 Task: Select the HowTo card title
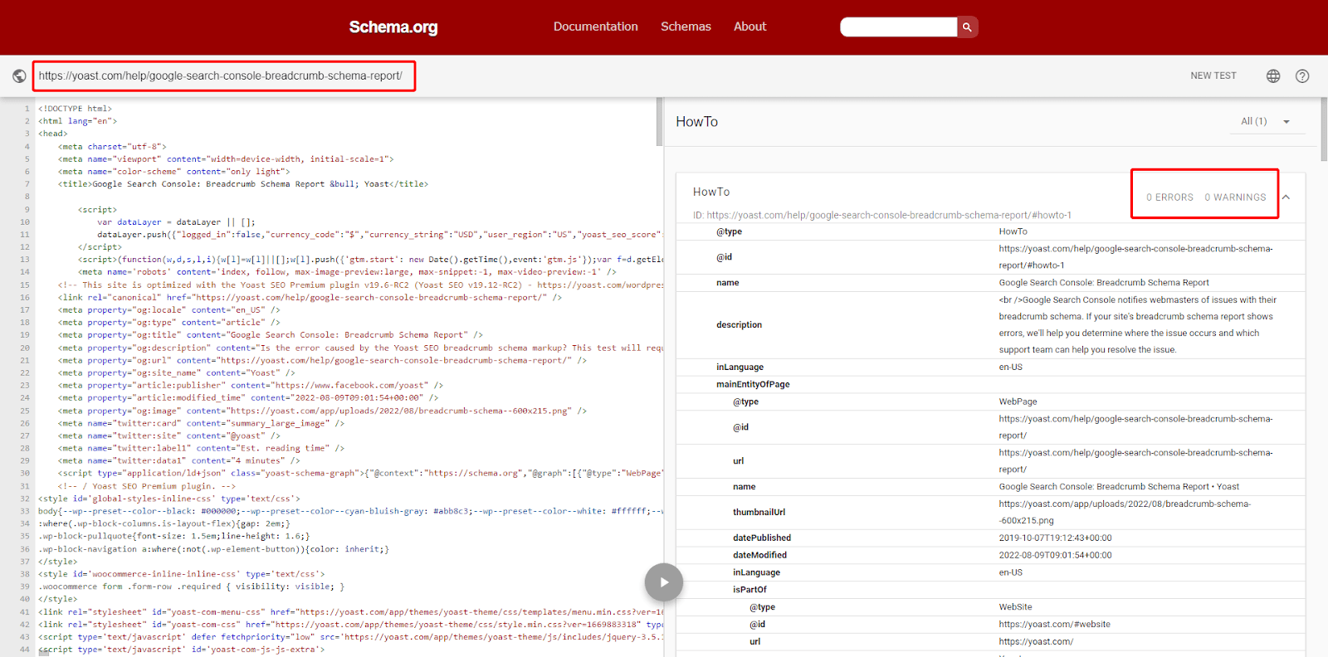coord(711,192)
